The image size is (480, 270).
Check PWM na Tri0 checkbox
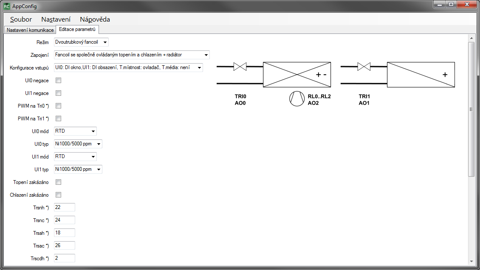click(x=58, y=106)
